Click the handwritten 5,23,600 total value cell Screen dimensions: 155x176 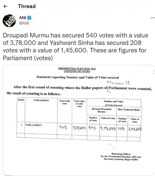point(79,128)
